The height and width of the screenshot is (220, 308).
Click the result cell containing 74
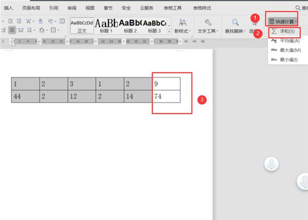(x=166, y=96)
